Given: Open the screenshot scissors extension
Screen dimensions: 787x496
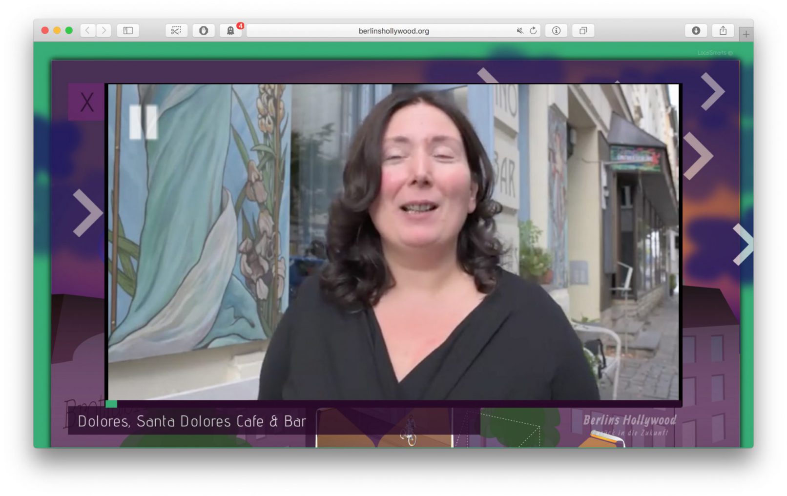Looking at the screenshot, I should [x=176, y=31].
